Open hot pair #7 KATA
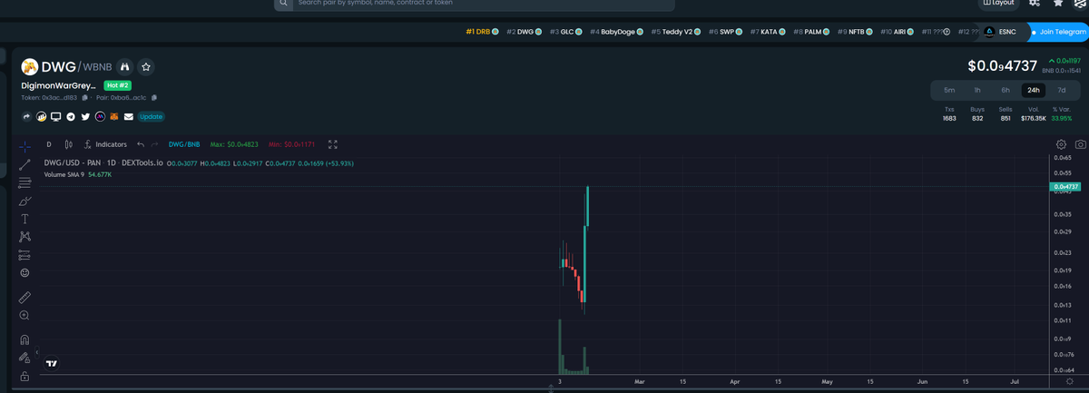The height and width of the screenshot is (393, 1089). coord(769,32)
